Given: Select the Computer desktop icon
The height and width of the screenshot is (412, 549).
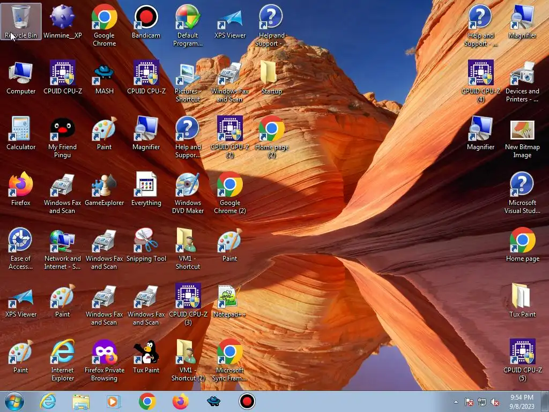Looking at the screenshot, I should (21, 77).
